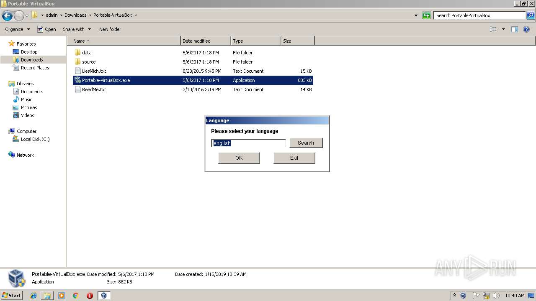Sort by the Type column header

click(x=256, y=41)
